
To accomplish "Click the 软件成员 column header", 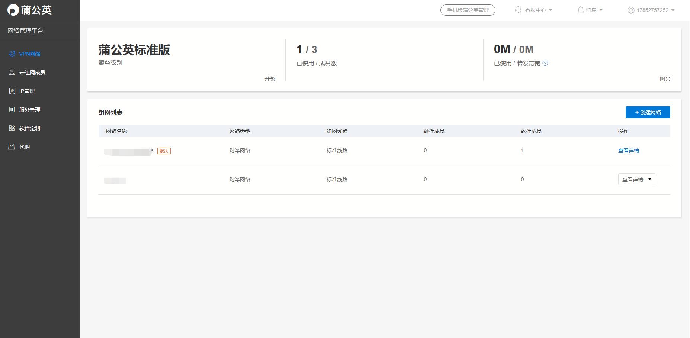I will pos(531,131).
